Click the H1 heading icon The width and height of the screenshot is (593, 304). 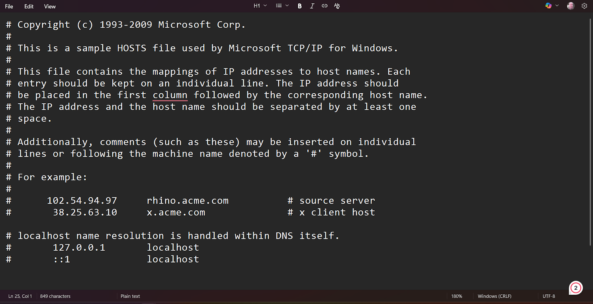coord(256,6)
